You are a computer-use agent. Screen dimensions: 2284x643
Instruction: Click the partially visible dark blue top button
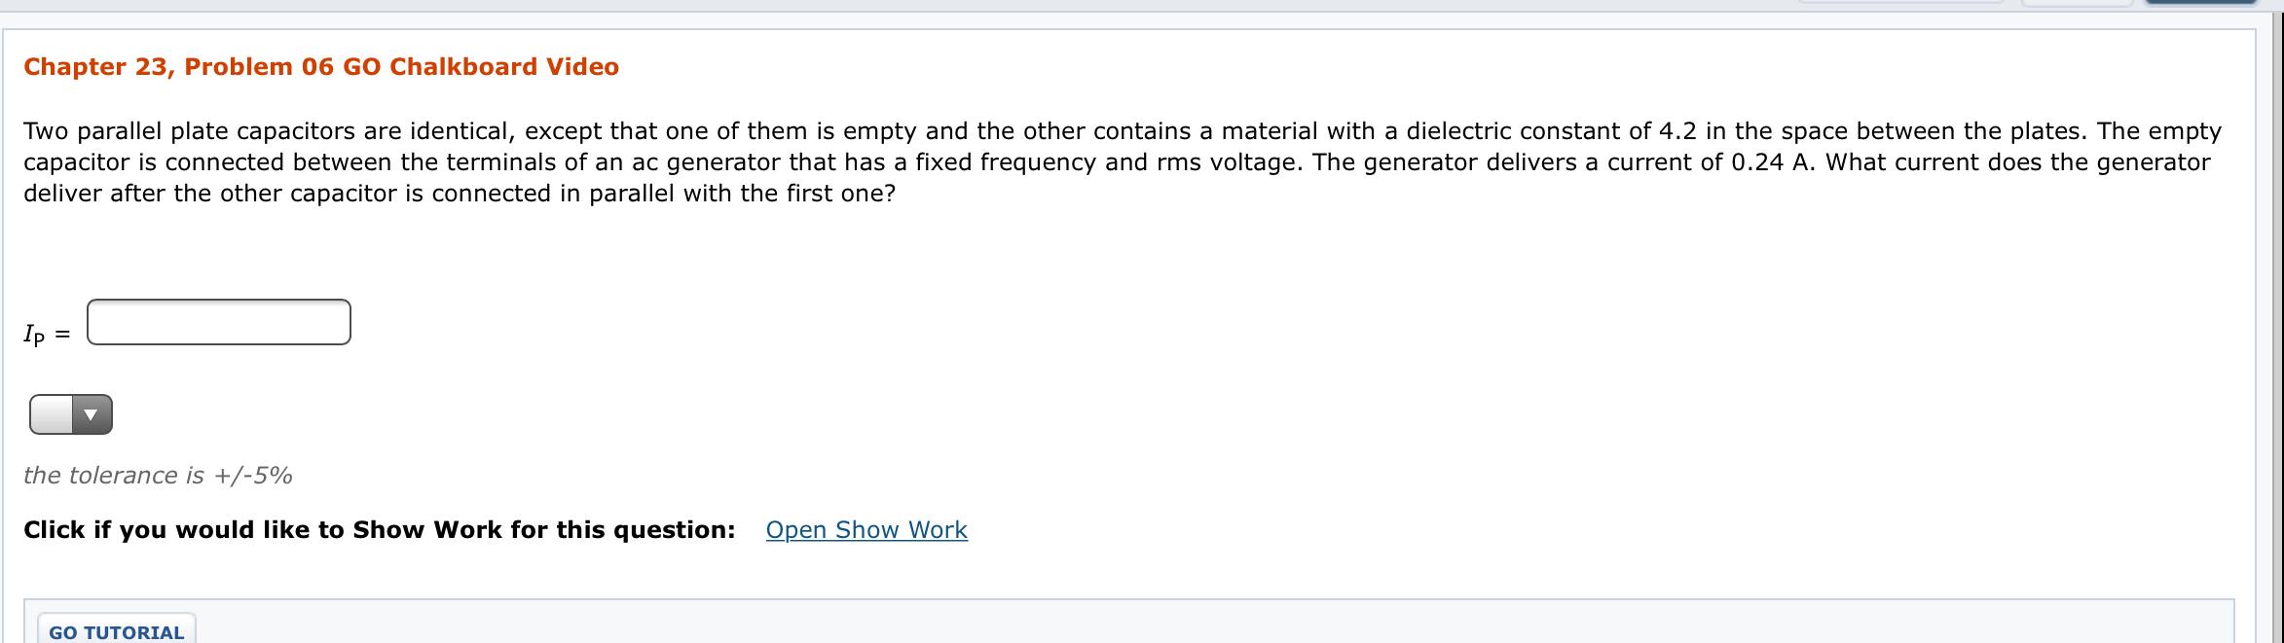tap(2198, 3)
